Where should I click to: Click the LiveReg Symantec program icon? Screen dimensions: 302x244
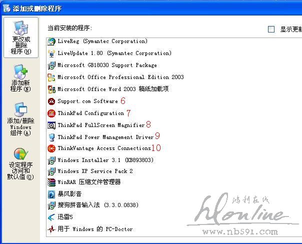(51, 41)
